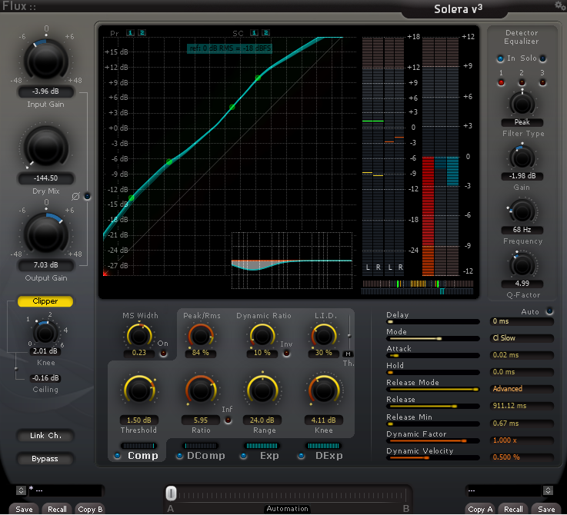
Task: Click the compressor Knee knob
Action: 324,390
